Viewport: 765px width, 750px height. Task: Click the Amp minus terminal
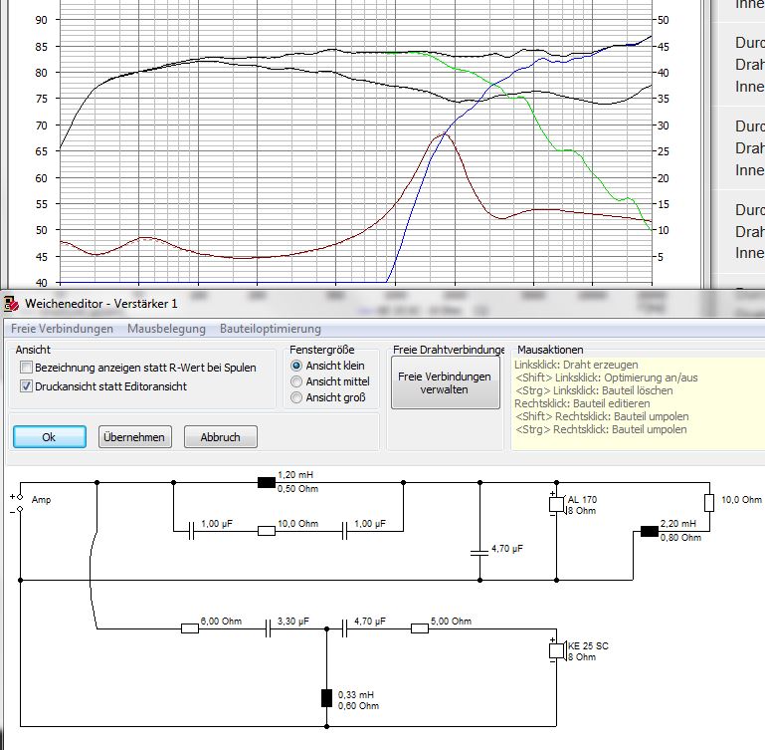(x=20, y=510)
